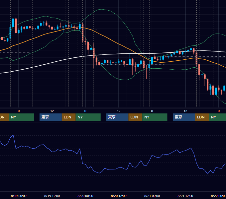Select the LDN session block on 8/21
The height and width of the screenshot is (199, 226).
202,117
